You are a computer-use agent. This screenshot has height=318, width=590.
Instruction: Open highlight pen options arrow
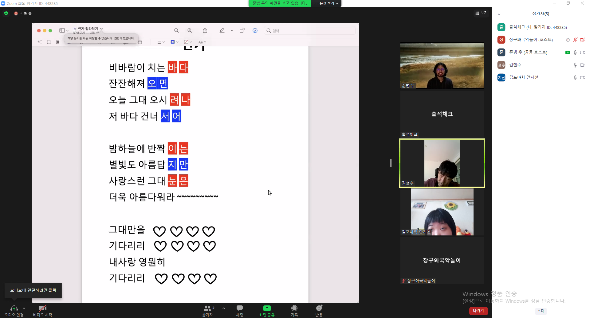(232, 31)
